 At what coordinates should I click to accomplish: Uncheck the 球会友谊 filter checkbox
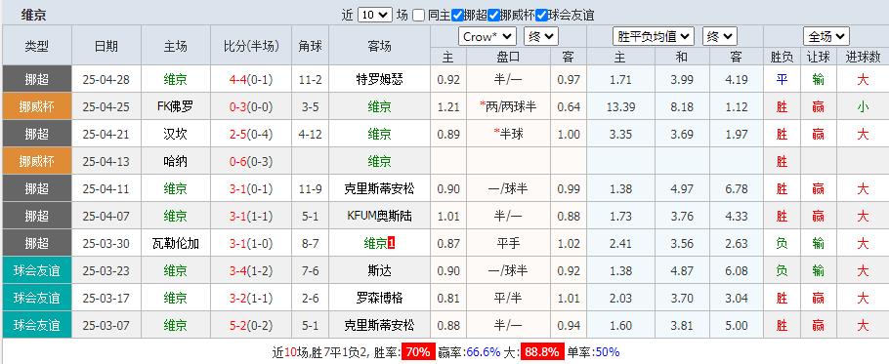coord(541,16)
